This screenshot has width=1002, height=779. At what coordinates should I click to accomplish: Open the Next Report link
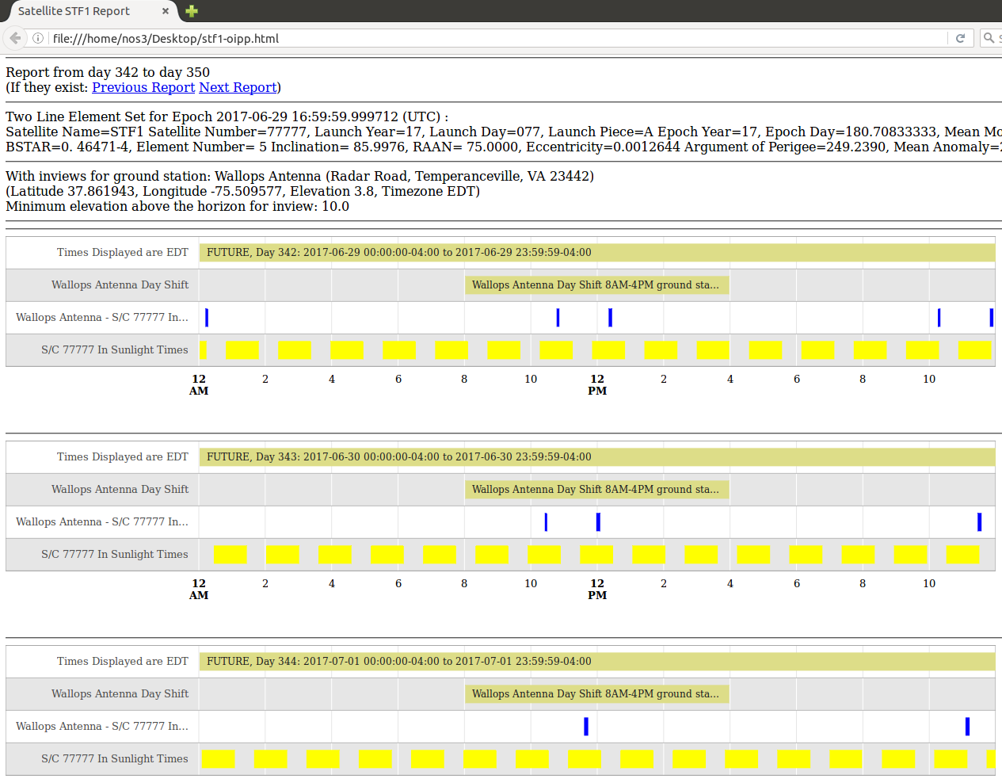click(238, 87)
